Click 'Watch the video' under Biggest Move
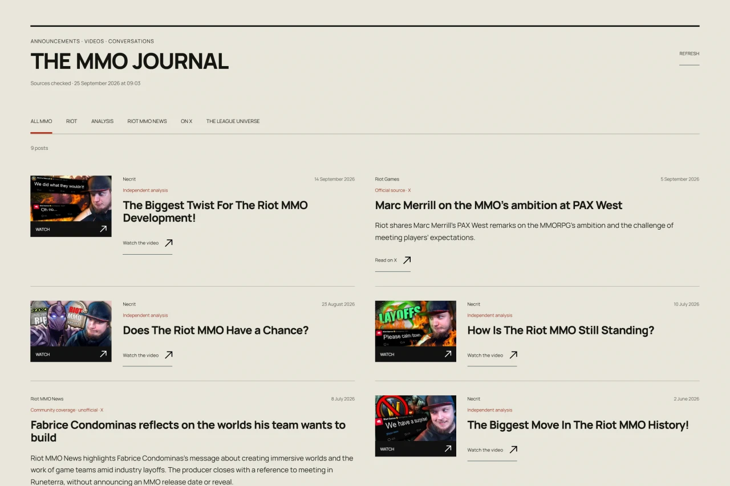730x486 pixels. point(492,450)
